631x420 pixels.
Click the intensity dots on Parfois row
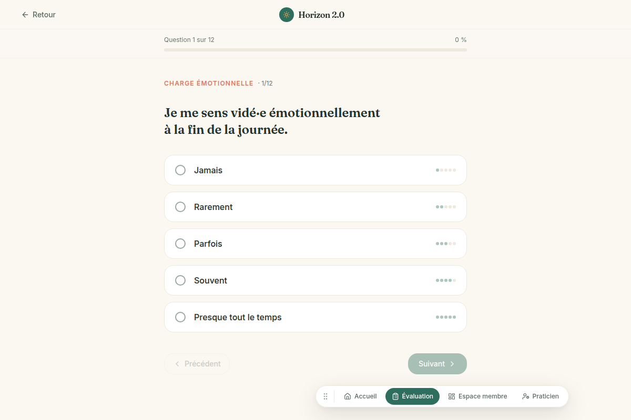(446, 244)
